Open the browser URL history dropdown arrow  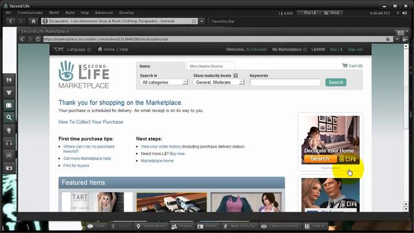397,39
